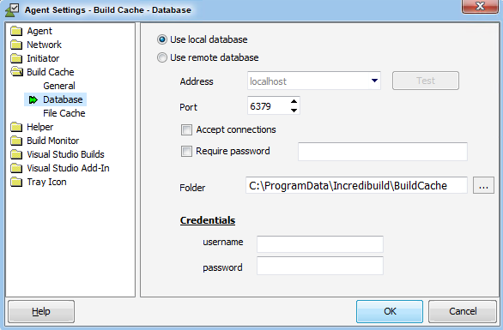This screenshot has width=503, height=330.
Task: Click the Visual Studio Builds folder icon
Action: 16,155
